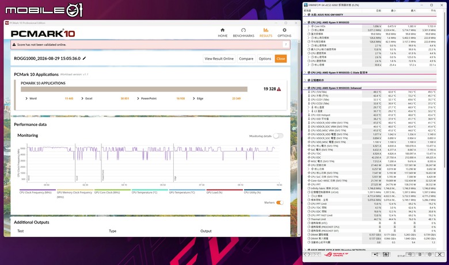The image size is (449, 265).
Task: Click the Edge marker on monitoring chart
Action: click(175, 178)
